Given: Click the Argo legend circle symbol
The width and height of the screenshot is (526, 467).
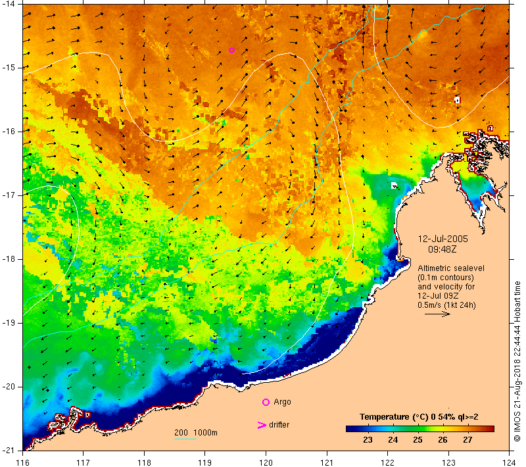Looking at the screenshot, I should click(x=266, y=402).
